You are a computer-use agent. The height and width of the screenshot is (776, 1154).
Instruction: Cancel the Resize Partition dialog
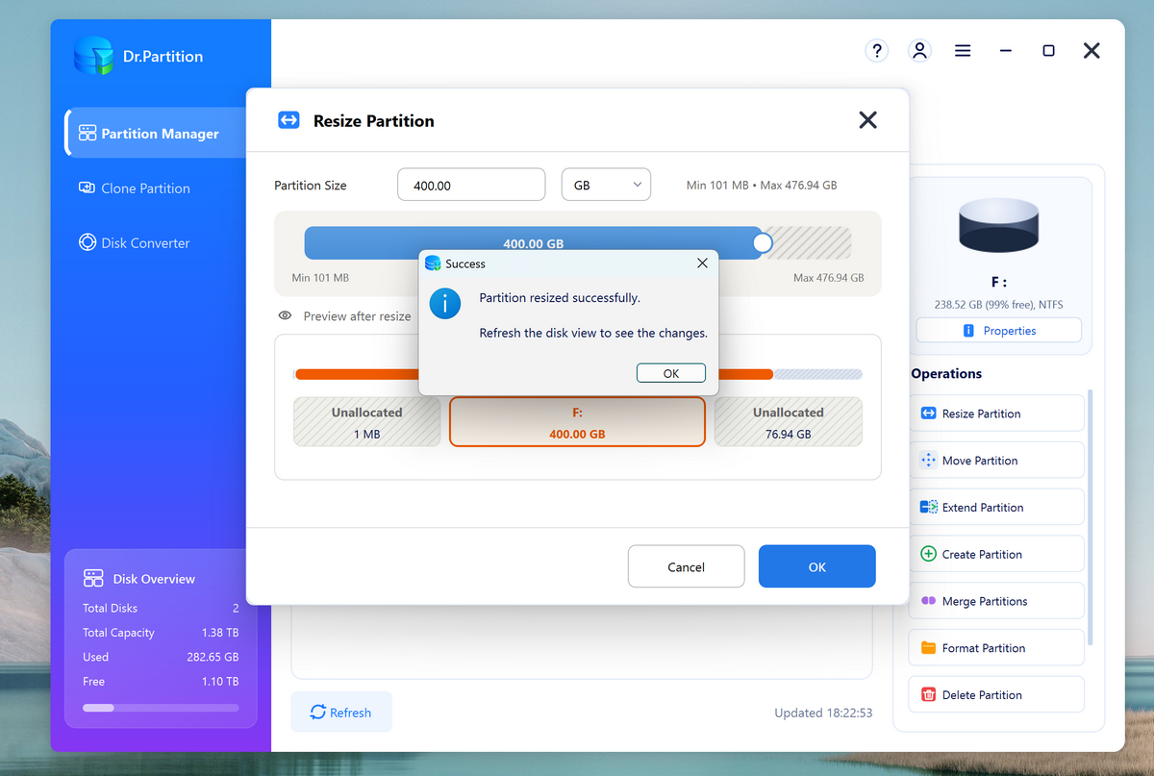pos(687,566)
